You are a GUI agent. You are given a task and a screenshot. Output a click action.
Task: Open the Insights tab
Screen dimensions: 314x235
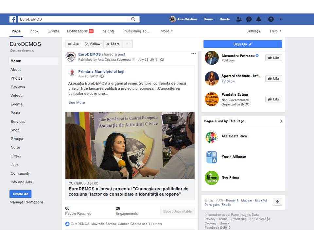(108, 31)
